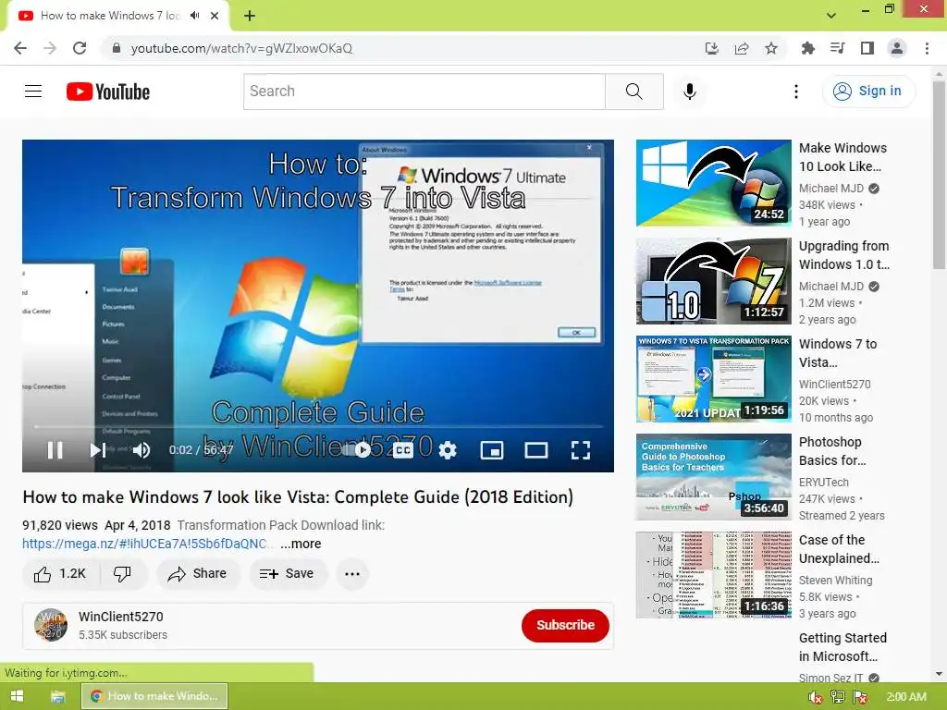
Task: Enter full screen mode
Action: (x=581, y=450)
